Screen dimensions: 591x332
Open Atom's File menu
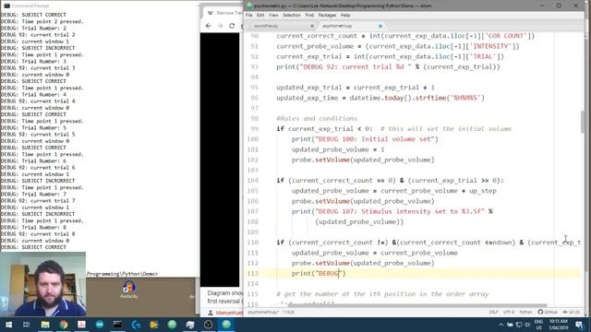248,15
